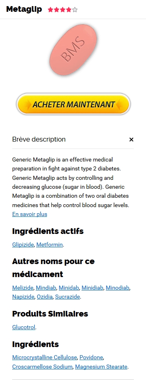Screen dimensions: 146x380
Task: Open the Povidone link
Action: [91, 358]
